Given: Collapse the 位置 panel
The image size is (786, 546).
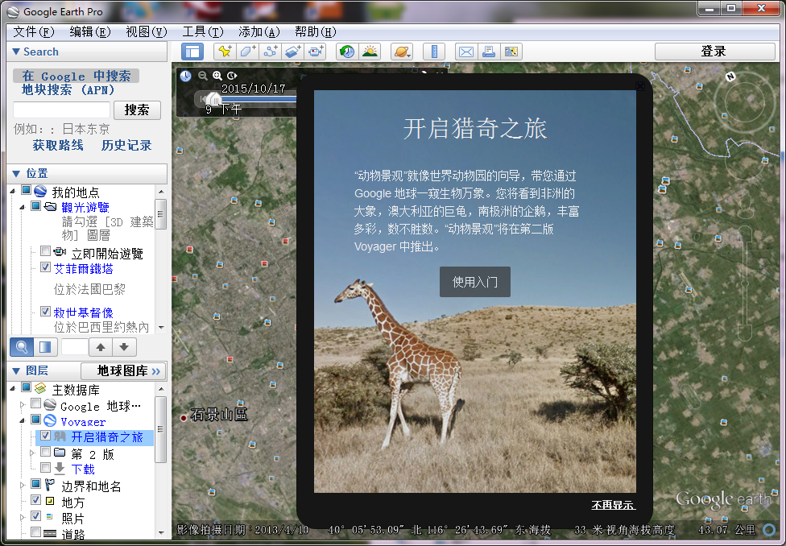Looking at the screenshot, I should click(16, 173).
